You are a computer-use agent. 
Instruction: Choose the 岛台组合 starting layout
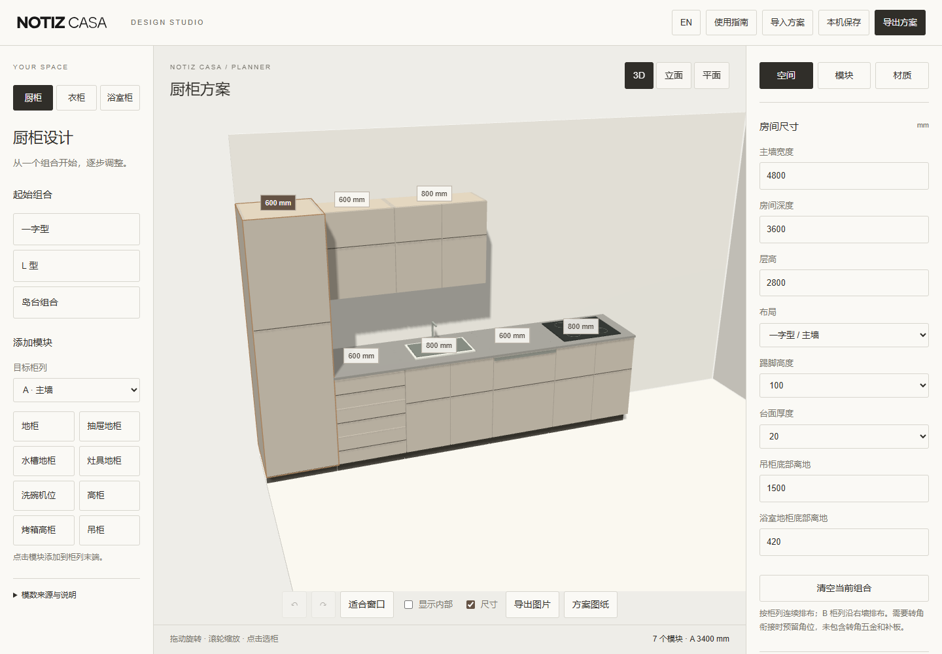77,303
